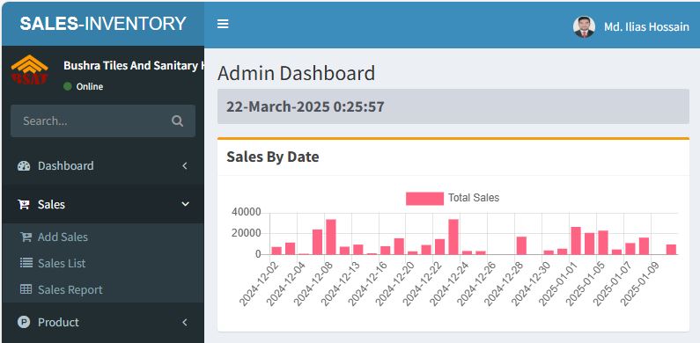Click the Sales shopping cart icon

click(24, 204)
